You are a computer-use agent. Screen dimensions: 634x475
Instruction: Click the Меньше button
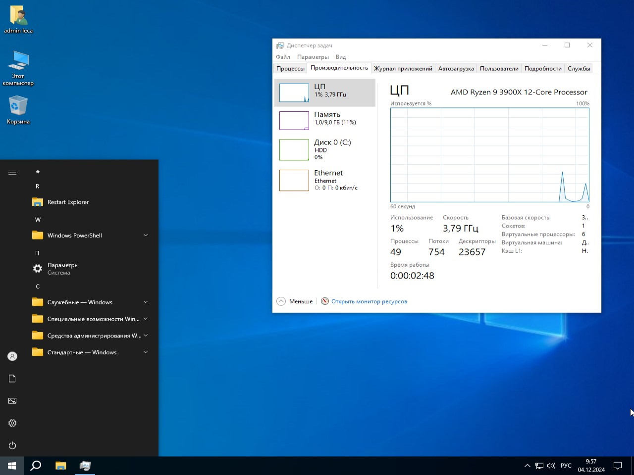(x=295, y=301)
